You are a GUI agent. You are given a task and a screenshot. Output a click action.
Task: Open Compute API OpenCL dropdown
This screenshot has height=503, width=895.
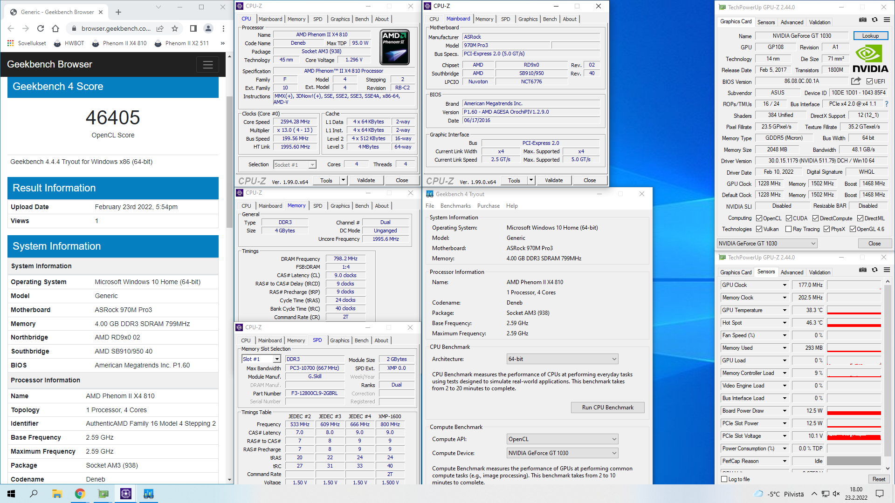563,439
